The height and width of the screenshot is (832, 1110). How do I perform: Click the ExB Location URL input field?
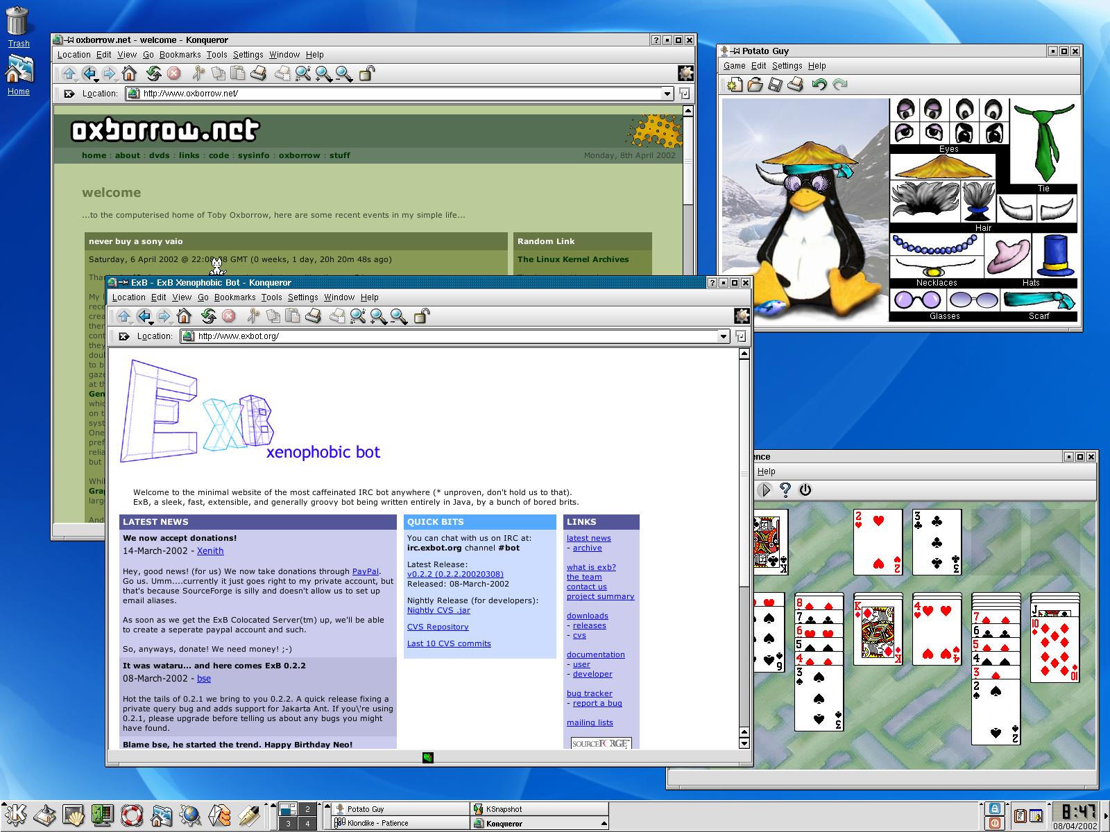(454, 336)
